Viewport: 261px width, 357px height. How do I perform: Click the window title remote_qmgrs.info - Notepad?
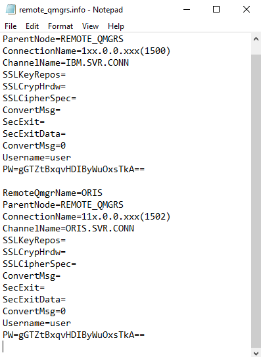point(71,10)
